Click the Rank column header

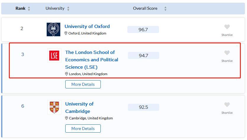tap(20, 9)
